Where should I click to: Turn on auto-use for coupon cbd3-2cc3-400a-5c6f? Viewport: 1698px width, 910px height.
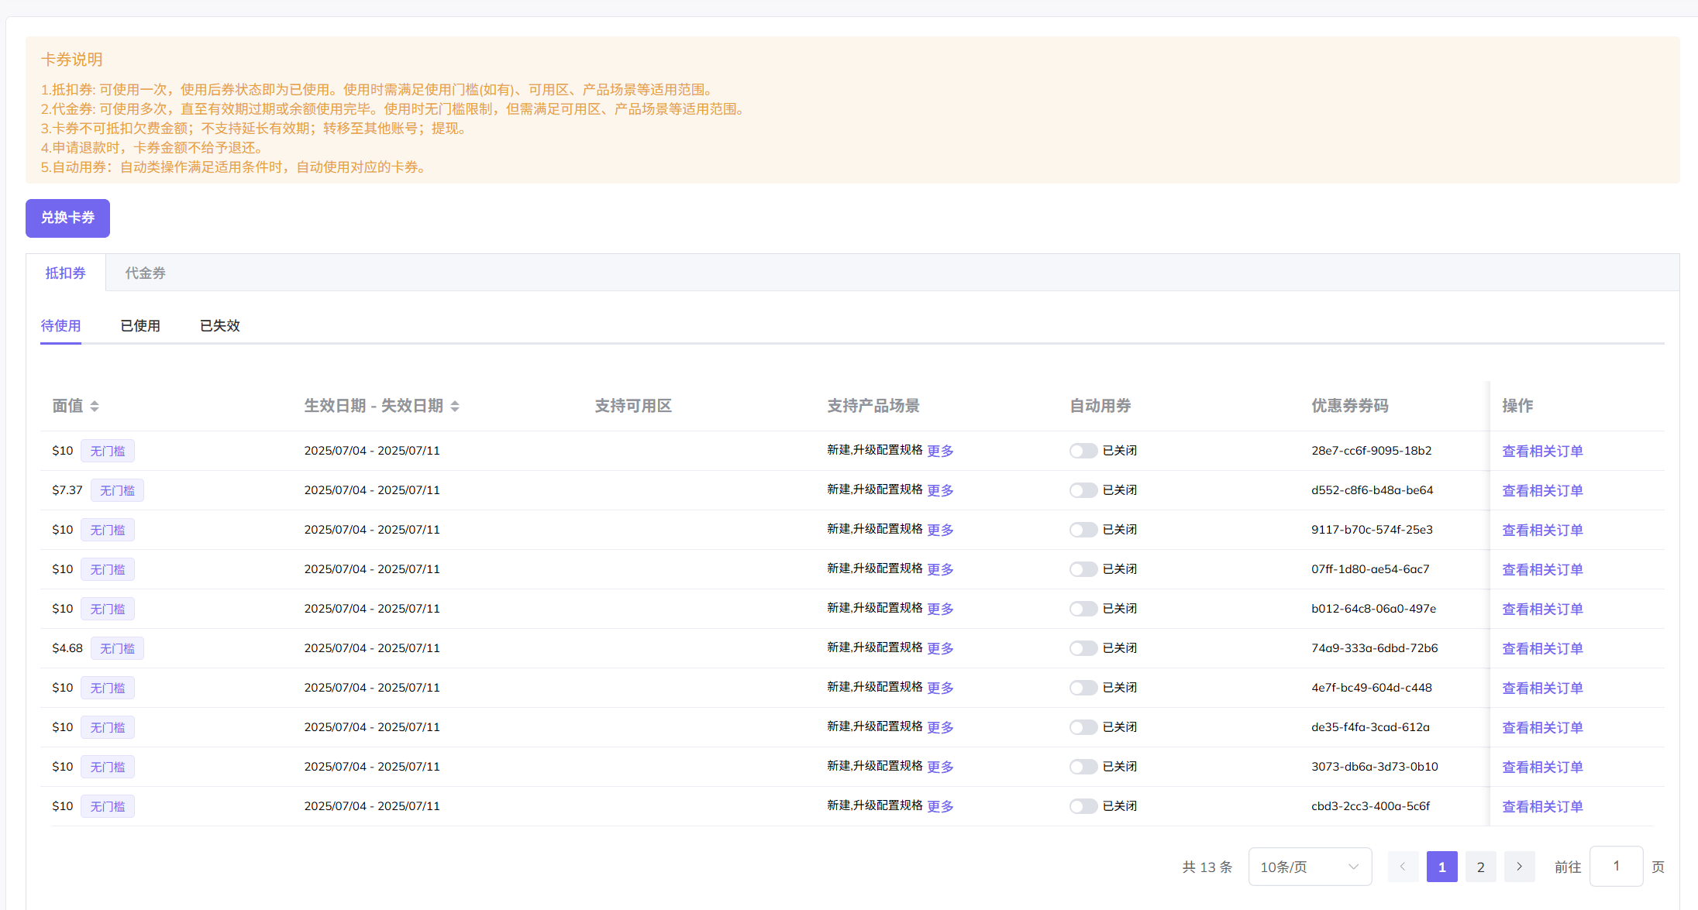[x=1083, y=806]
